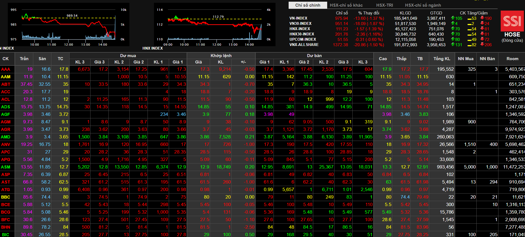This screenshot has height=237, width=525.
Task: Click green up arrow in VN-INDEX row
Action: click(x=453, y=18)
